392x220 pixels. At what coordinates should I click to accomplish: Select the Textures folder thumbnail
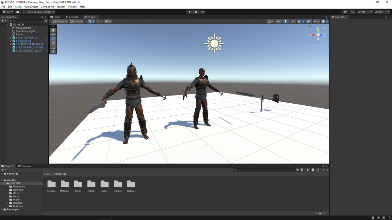coord(131,186)
